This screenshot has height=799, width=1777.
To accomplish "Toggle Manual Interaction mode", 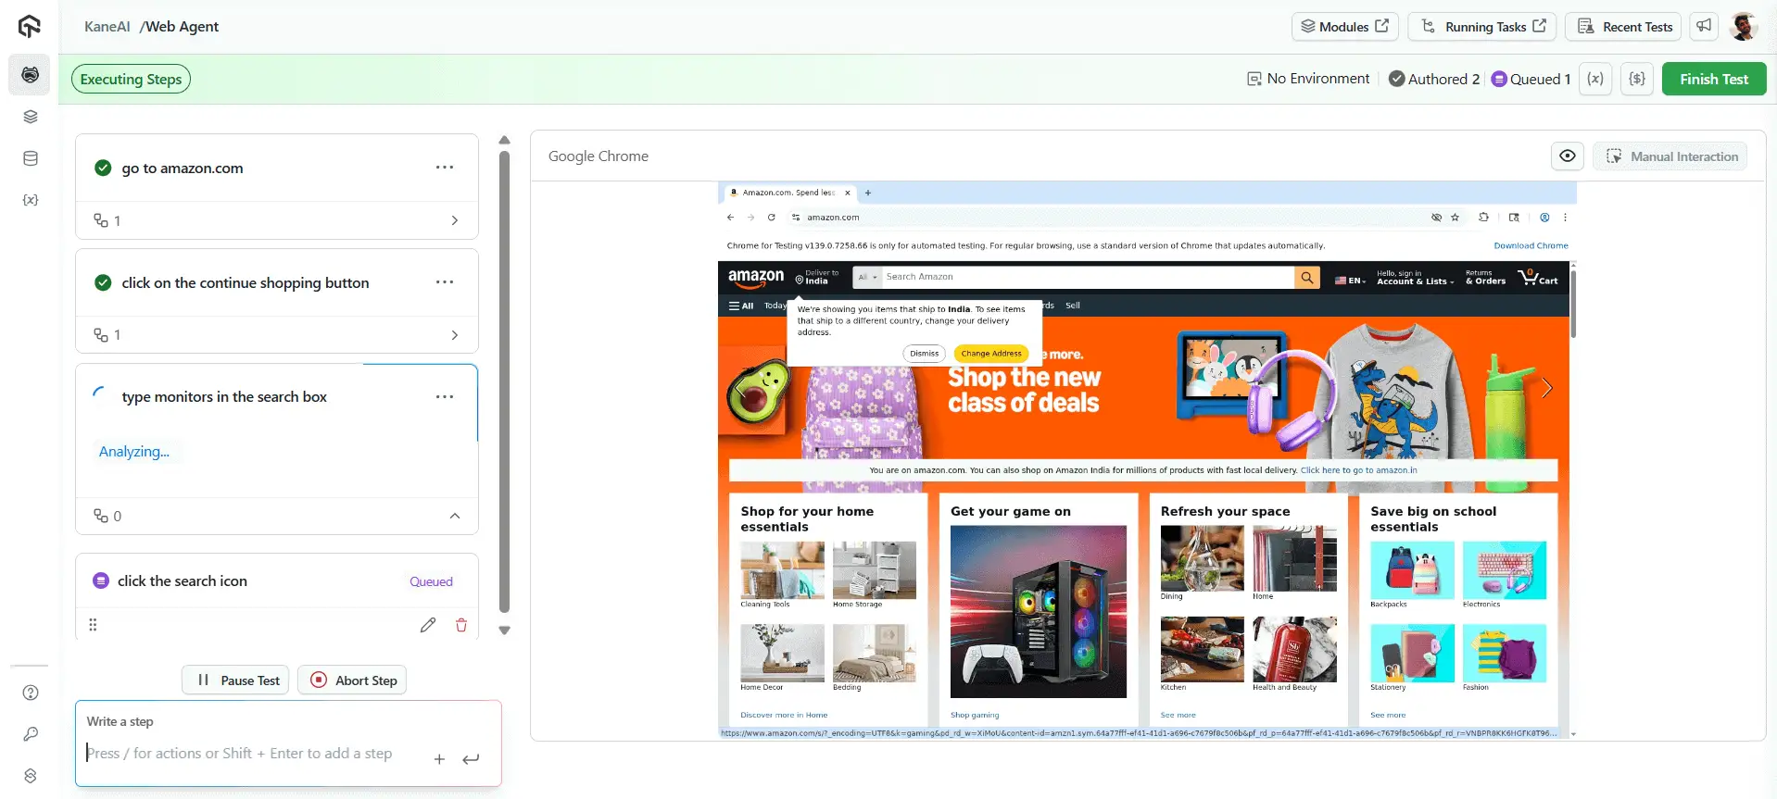I will coord(1670,156).
